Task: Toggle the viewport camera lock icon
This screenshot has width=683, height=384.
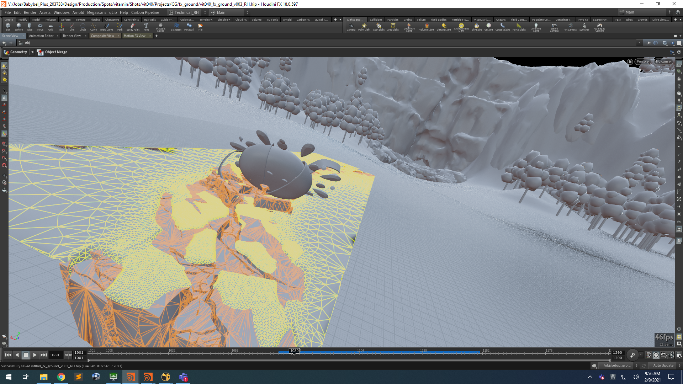Action: [x=630, y=62]
